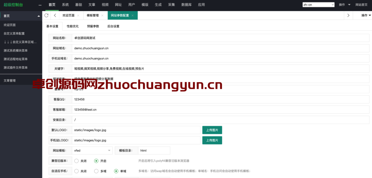The width and height of the screenshot is (372, 178).
Task: Open the 网站模板 vfed dropdown
Action: 92,151
